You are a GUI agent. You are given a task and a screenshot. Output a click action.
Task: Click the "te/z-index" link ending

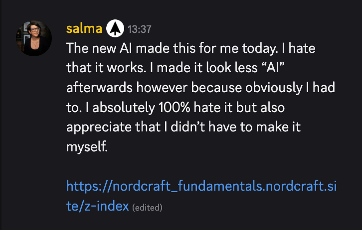98,206
